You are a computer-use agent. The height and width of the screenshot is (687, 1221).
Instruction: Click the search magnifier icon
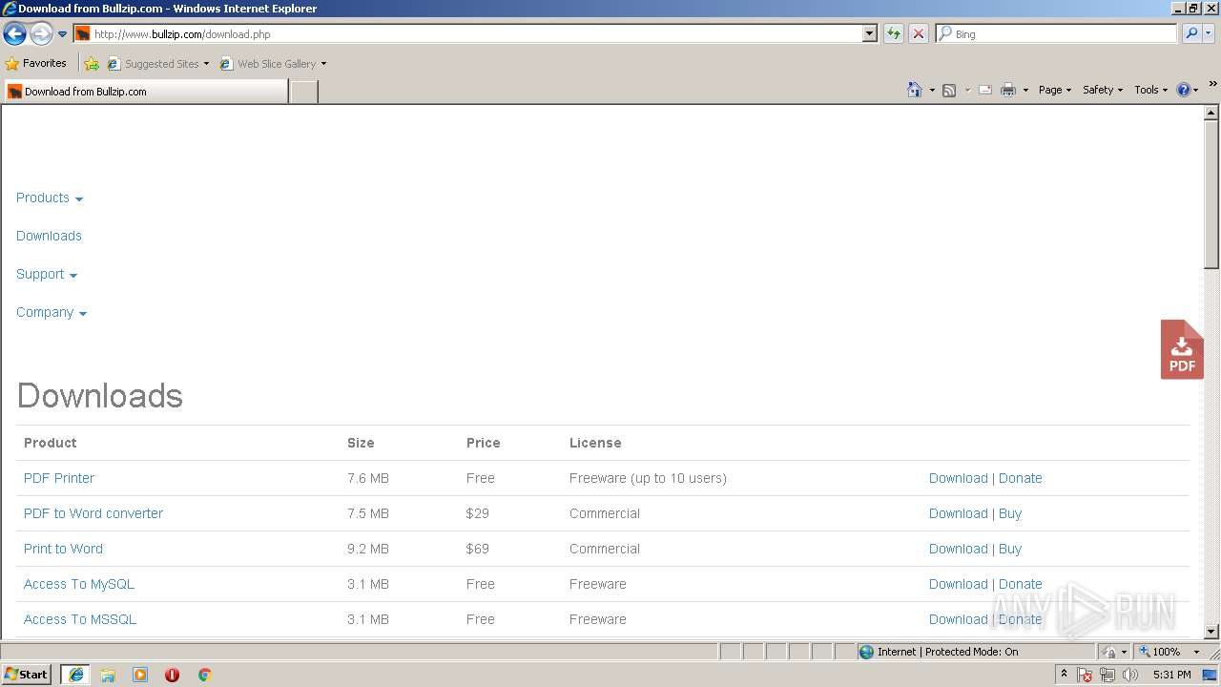click(1190, 33)
